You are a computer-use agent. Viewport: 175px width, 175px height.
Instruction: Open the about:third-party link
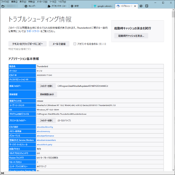click(44, 145)
